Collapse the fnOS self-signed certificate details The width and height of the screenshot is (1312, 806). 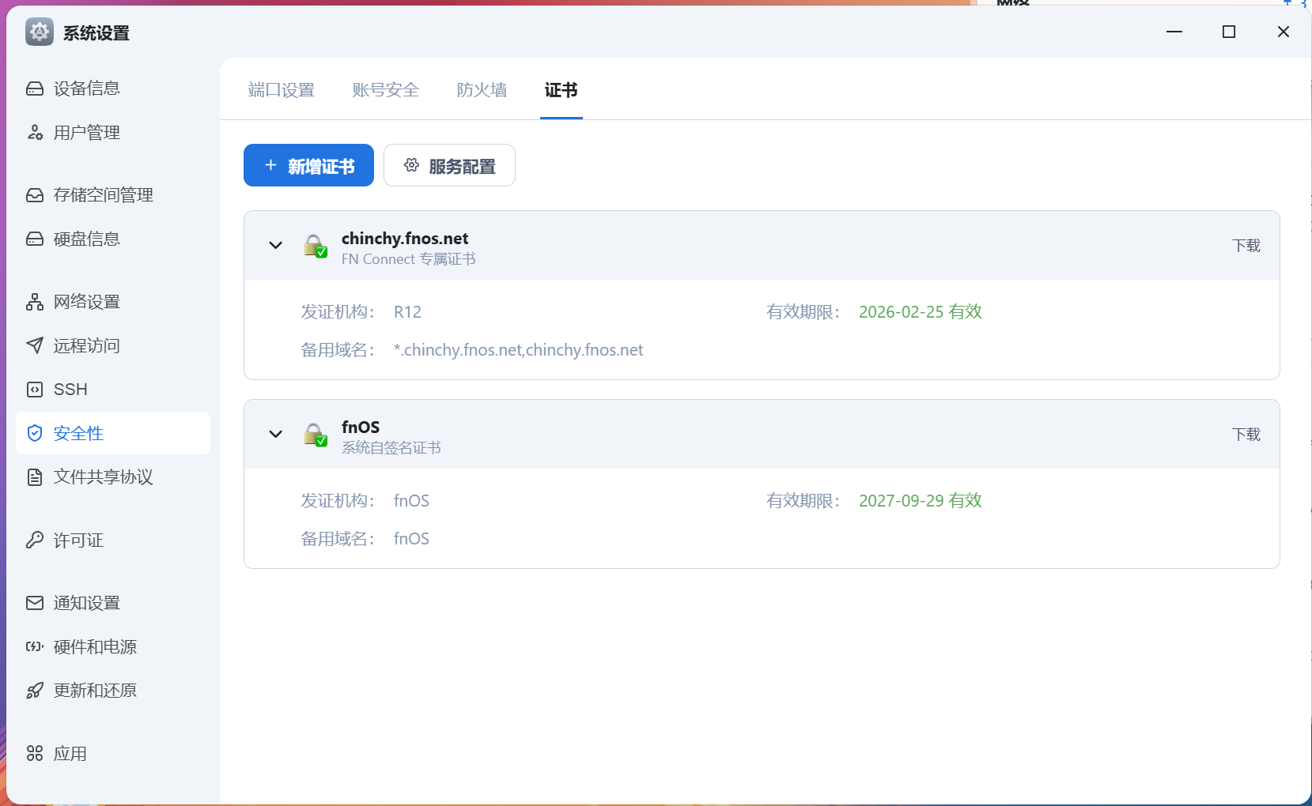(275, 435)
